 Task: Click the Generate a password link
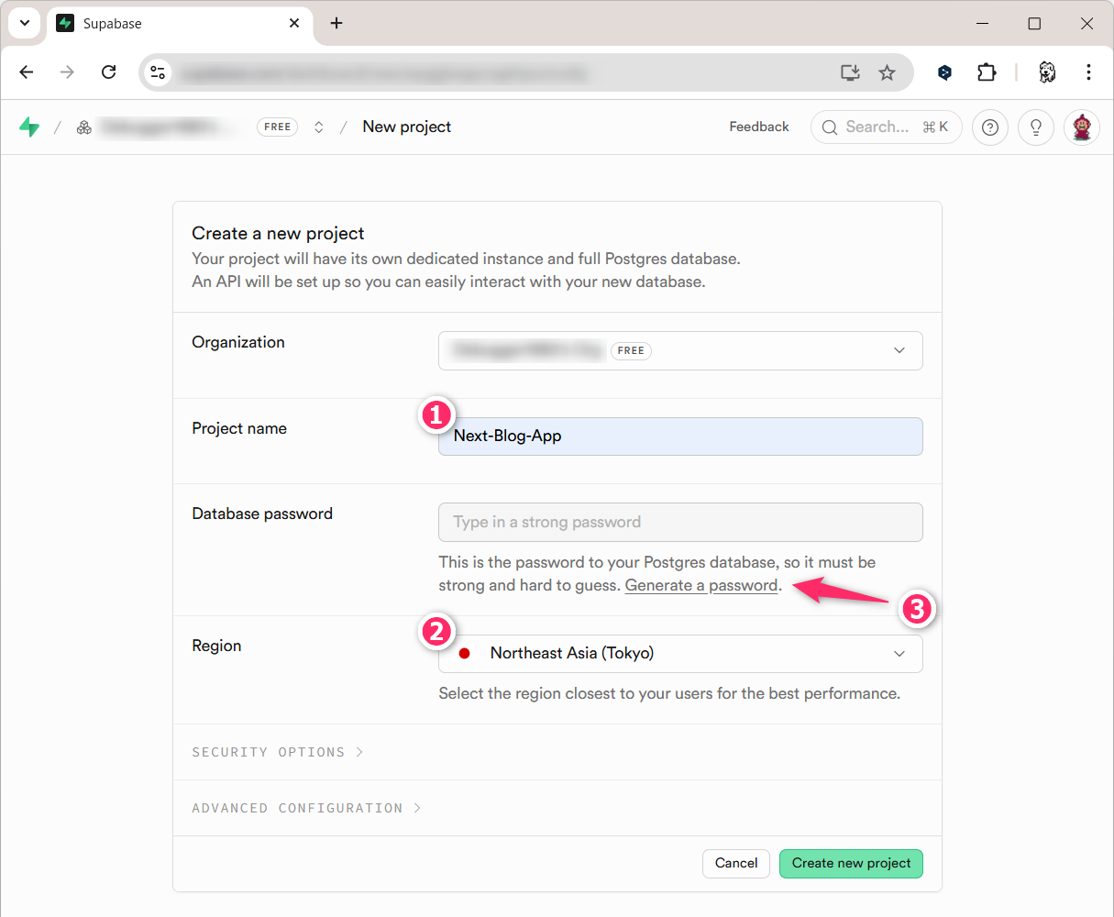pyautogui.click(x=701, y=585)
